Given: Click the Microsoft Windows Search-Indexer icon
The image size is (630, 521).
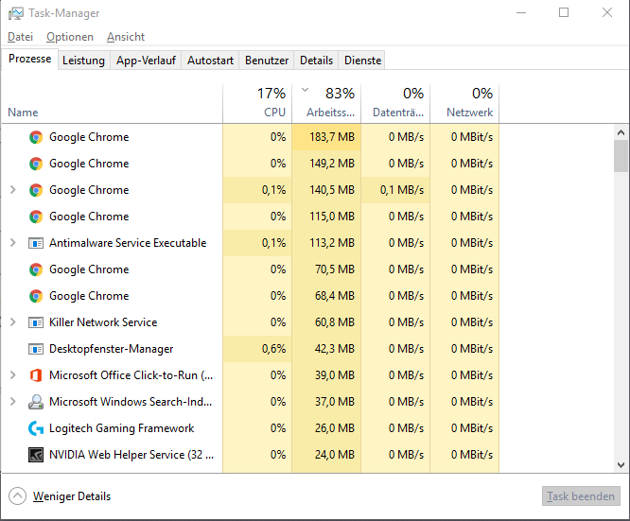Looking at the screenshot, I should click(36, 402).
